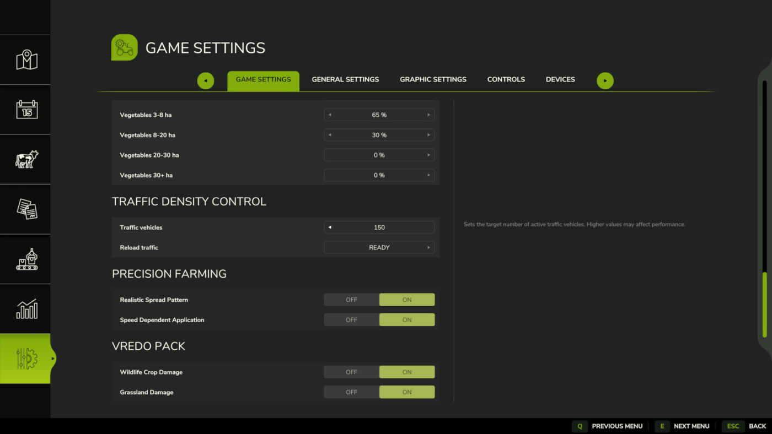Advance Reload traffic option with right arrow
The width and height of the screenshot is (772, 434).
tap(428, 247)
